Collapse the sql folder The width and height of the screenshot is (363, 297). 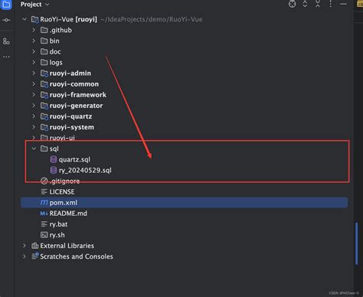pos(34,148)
